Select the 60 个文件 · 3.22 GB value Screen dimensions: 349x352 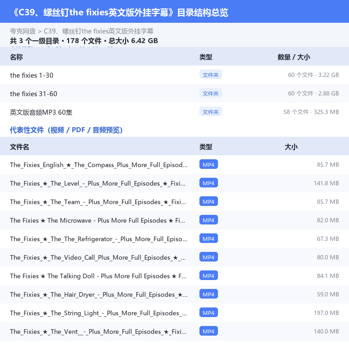click(313, 75)
